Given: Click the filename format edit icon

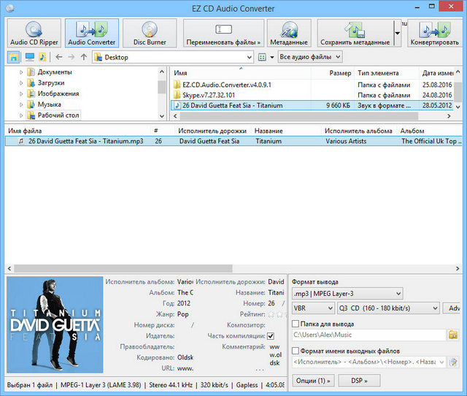Looking at the screenshot, I should tap(452, 362).
